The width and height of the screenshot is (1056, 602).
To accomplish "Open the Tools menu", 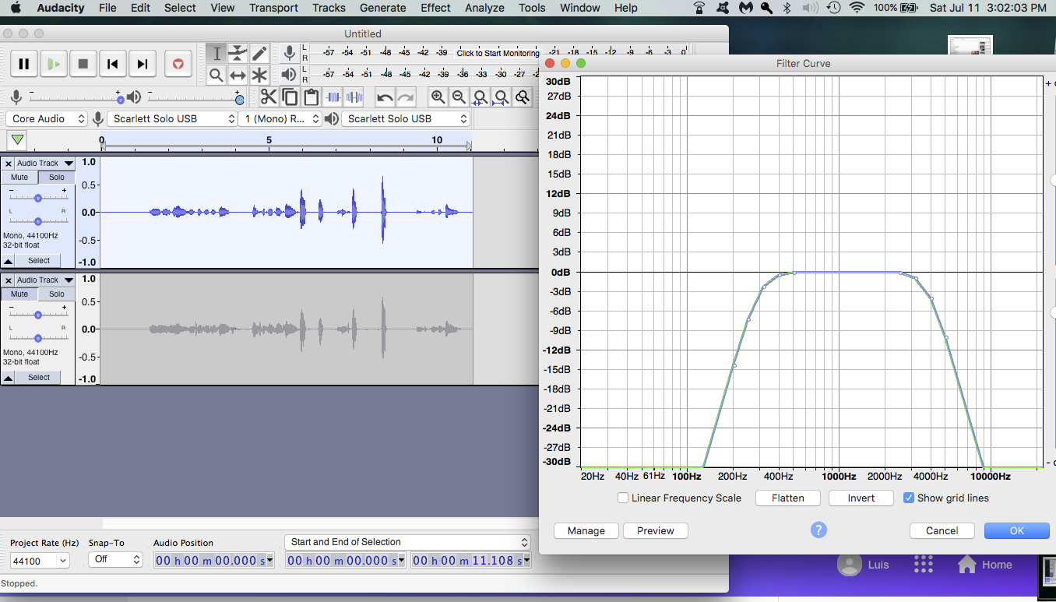I will [532, 8].
